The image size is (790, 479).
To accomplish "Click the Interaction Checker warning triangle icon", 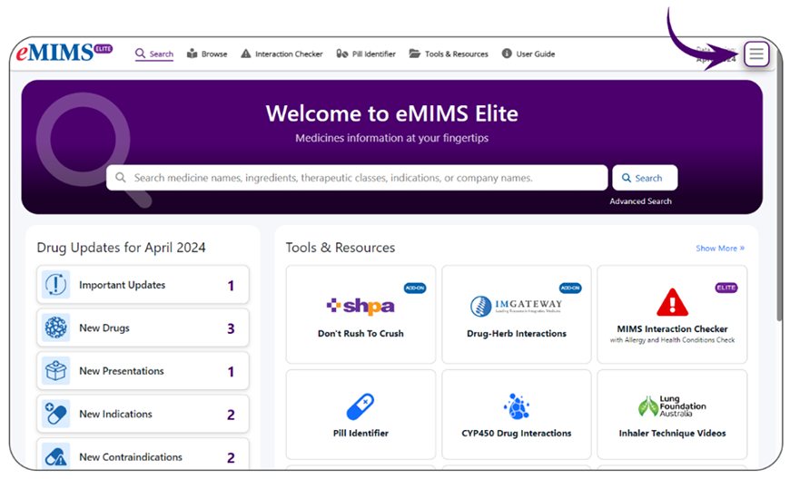I will tap(246, 54).
